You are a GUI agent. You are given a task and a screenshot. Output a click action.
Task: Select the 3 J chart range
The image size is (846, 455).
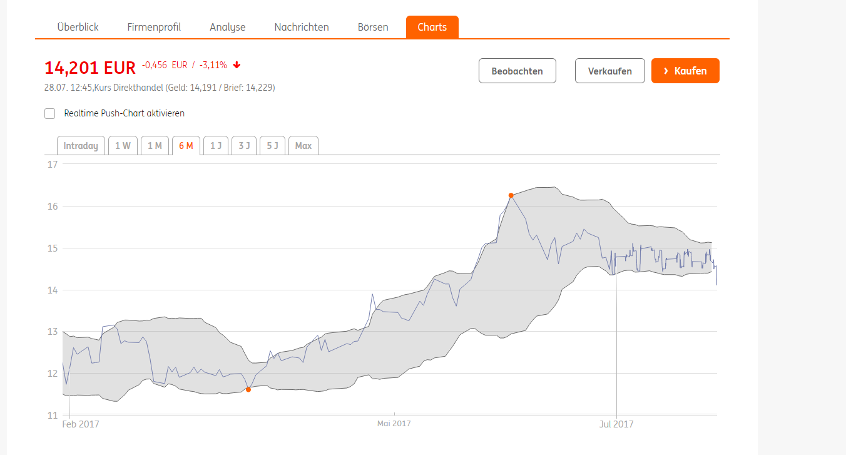pyautogui.click(x=244, y=146)
